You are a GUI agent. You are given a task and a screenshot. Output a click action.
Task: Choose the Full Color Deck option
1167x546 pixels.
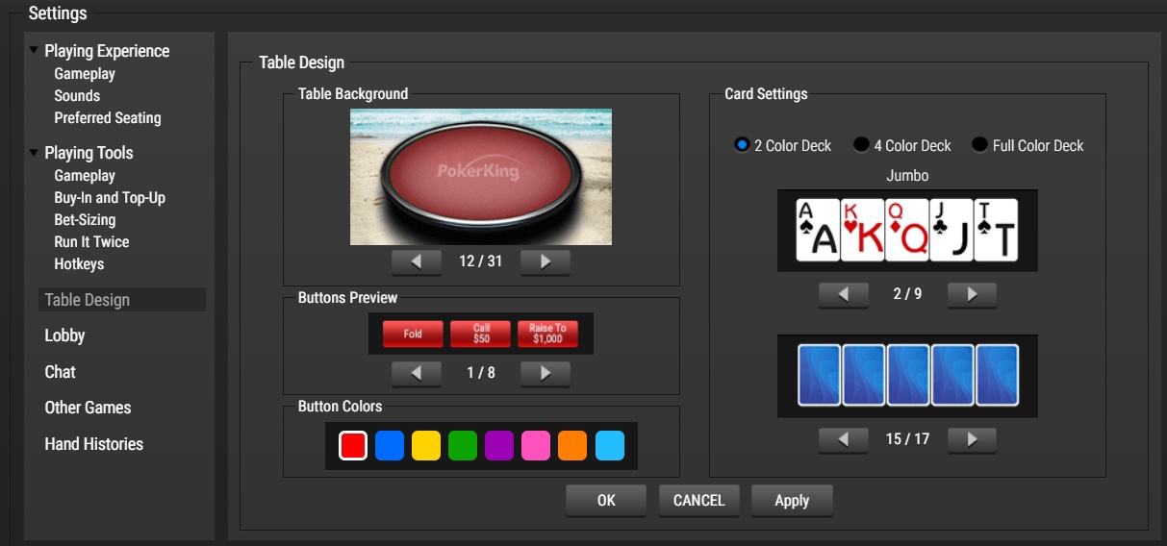[979, 145]
